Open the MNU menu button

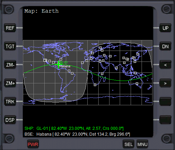point(142,144)
